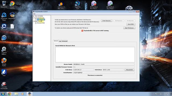Open the Recycle Bin desktop icon

[x=4, y=4]
